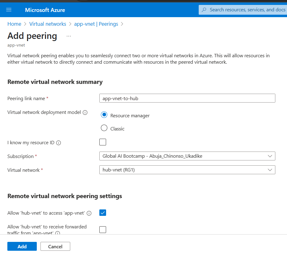287x263 pixels.
Task: Click the Virtual network field label
Action: click(x=23, y=170)
